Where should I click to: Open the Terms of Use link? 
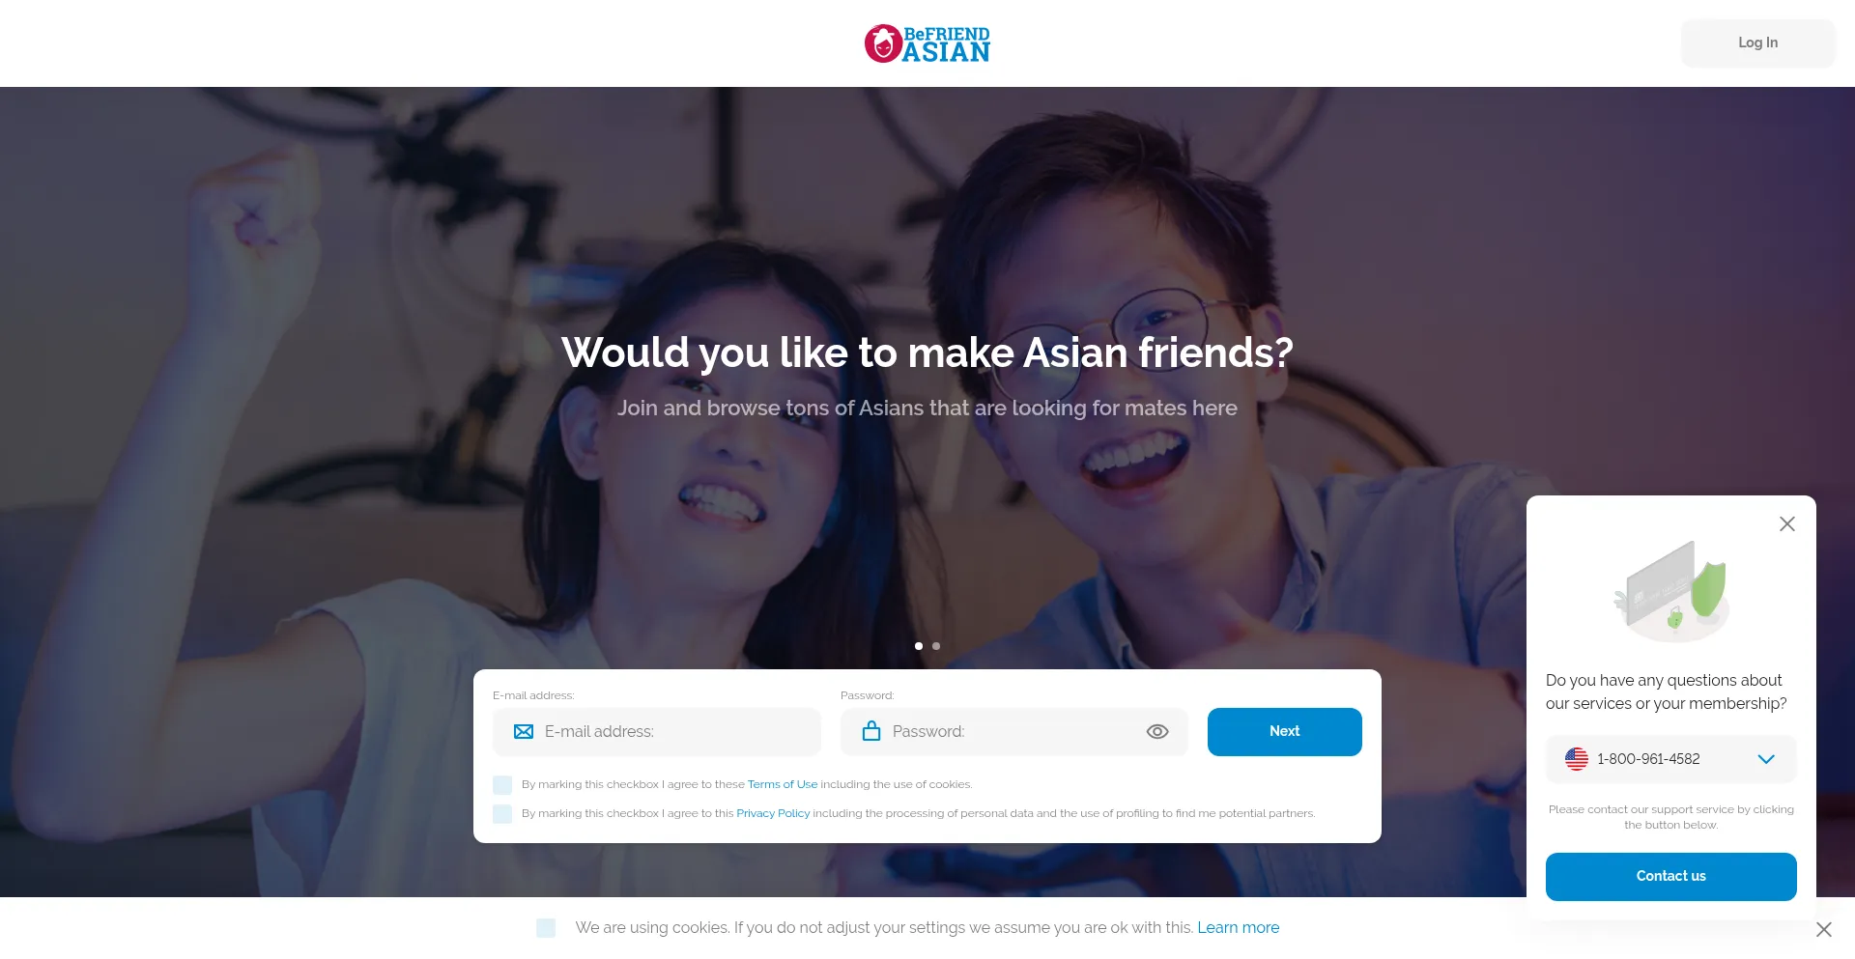click(783, 785)
